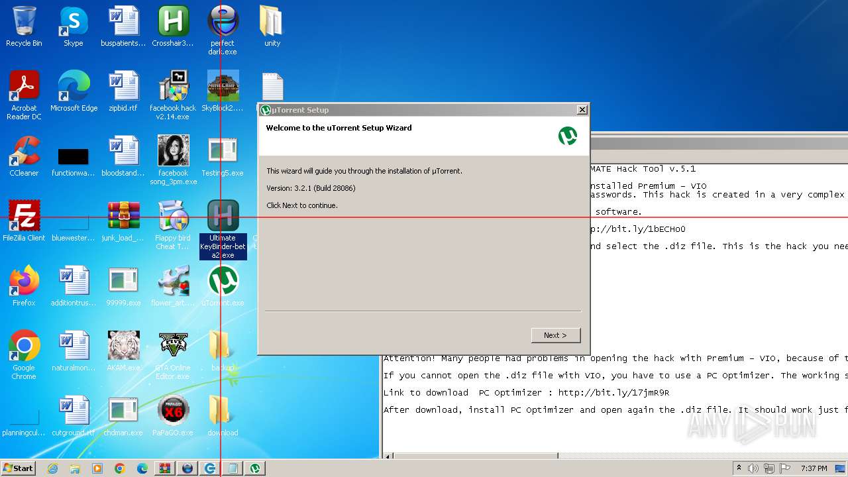The width and height of the screenshot is (848, 477).
Task: Click Next in the uTorrent Setup wizard
Action: [x=556, y=335]
